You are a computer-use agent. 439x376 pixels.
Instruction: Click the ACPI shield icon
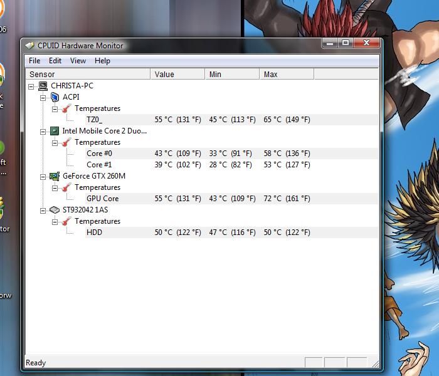point(55,97)
